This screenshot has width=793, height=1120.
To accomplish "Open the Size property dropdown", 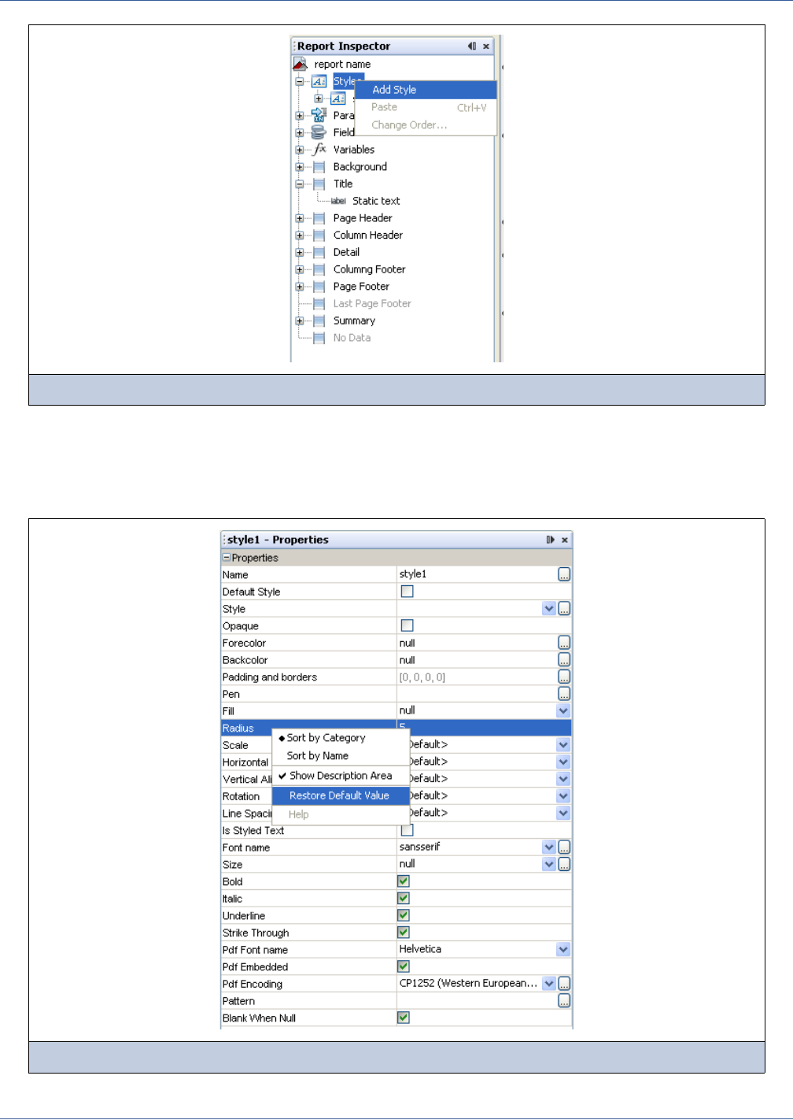I will [x=549, y=865].
